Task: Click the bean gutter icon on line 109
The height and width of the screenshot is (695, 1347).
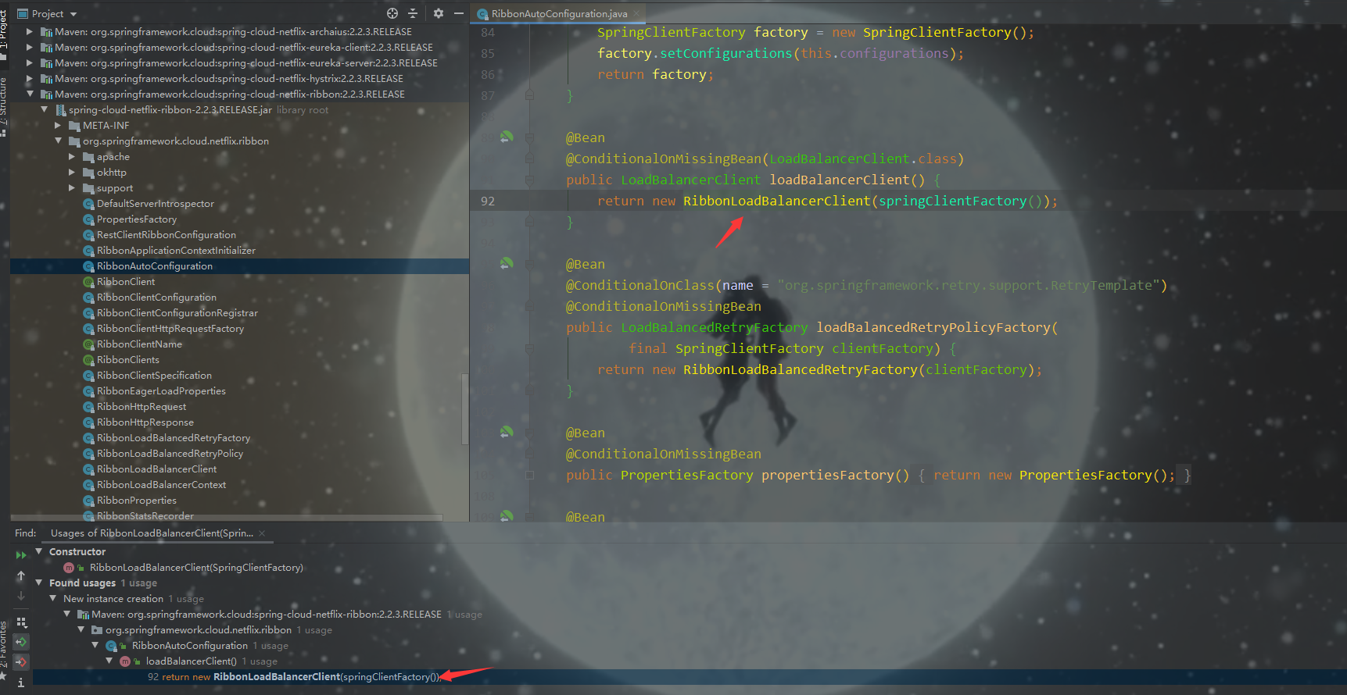Action: click(x=507, y=516)
